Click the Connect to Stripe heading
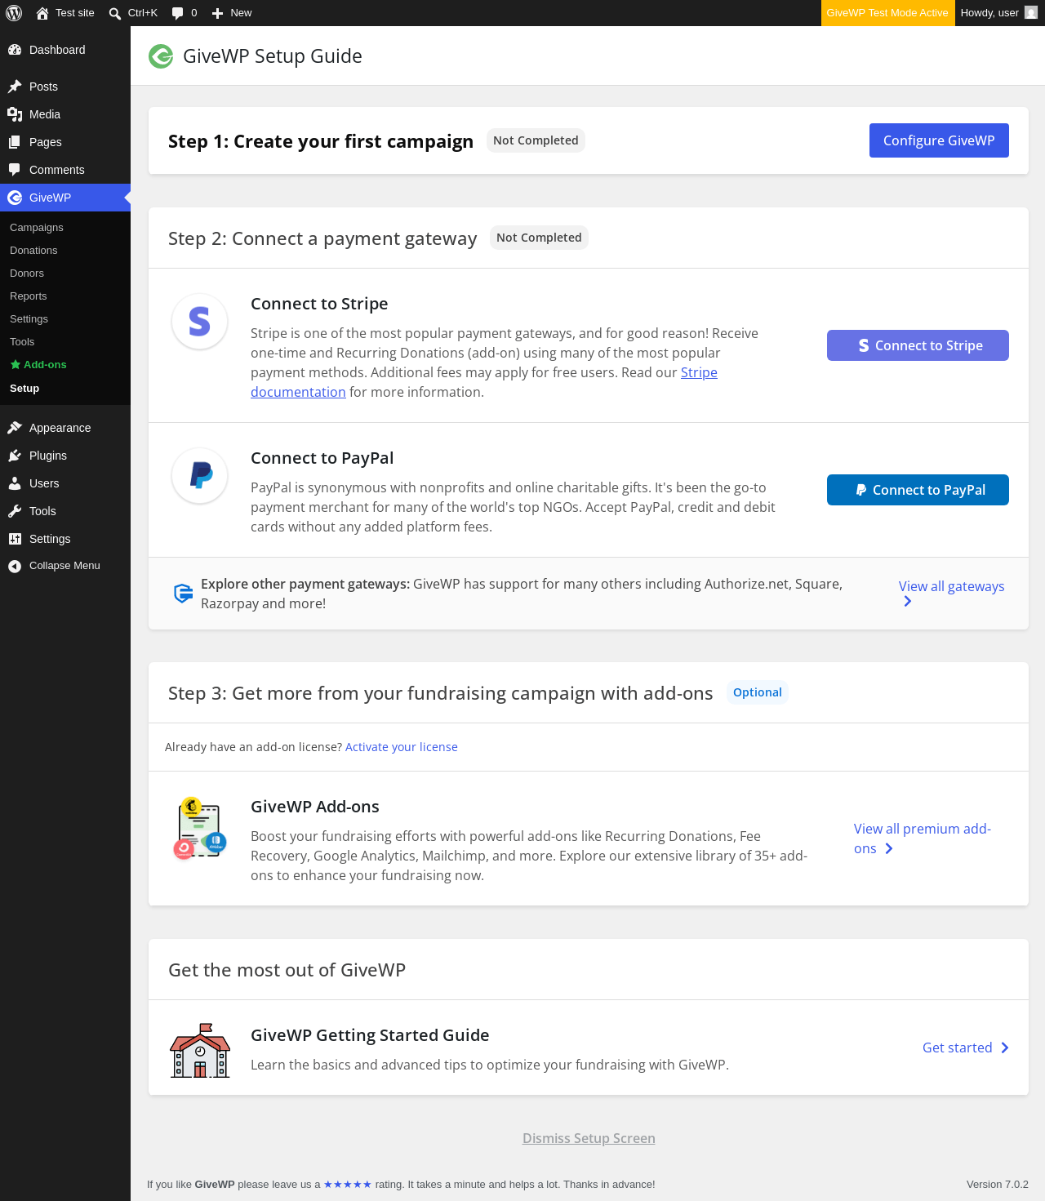This screenshot has width=1045, height=1201. pyautogui.click(x=319, y=304)
